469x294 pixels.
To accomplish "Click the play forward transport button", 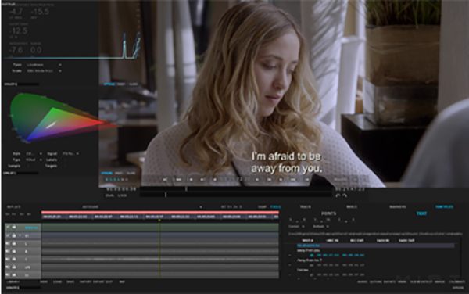I will (x=257, y=180).
